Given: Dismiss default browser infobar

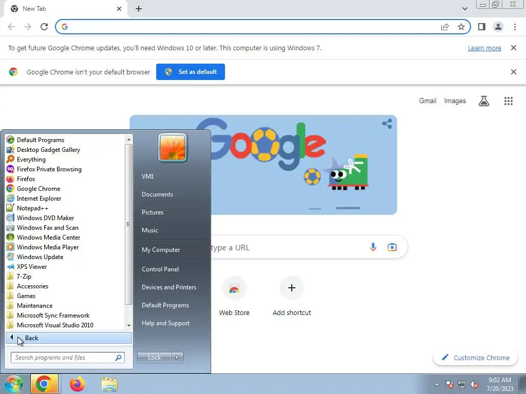Looking at the screenshot, I should click(x=513, y=72).
